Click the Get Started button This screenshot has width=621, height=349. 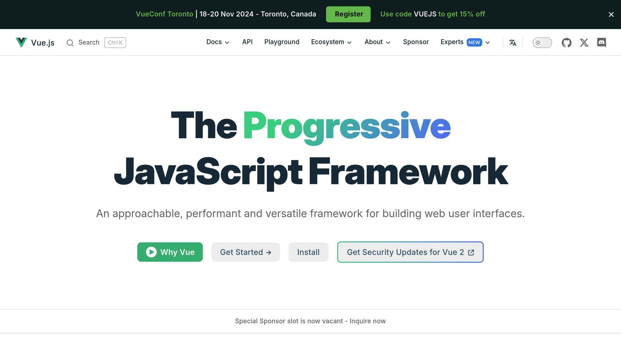tap(245, 252)
